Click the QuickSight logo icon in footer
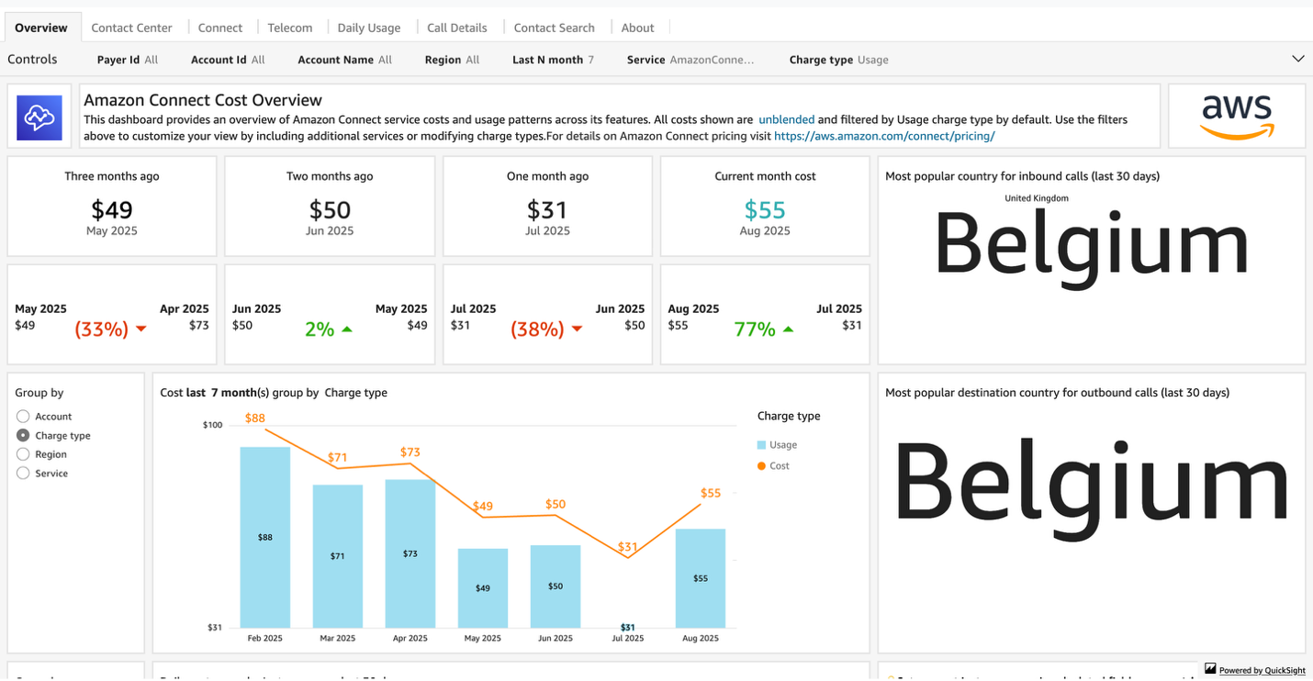Screen dimensions: 1313x681 pyautogui.click(x=1210, y=669)
